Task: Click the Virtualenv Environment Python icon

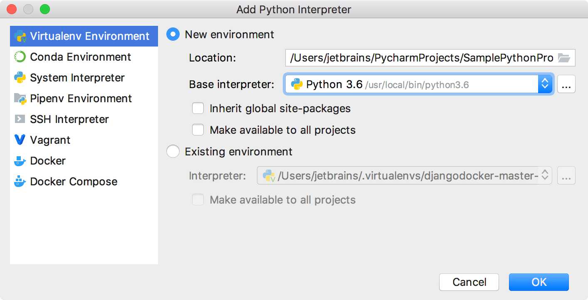Action: click(20, 36)
